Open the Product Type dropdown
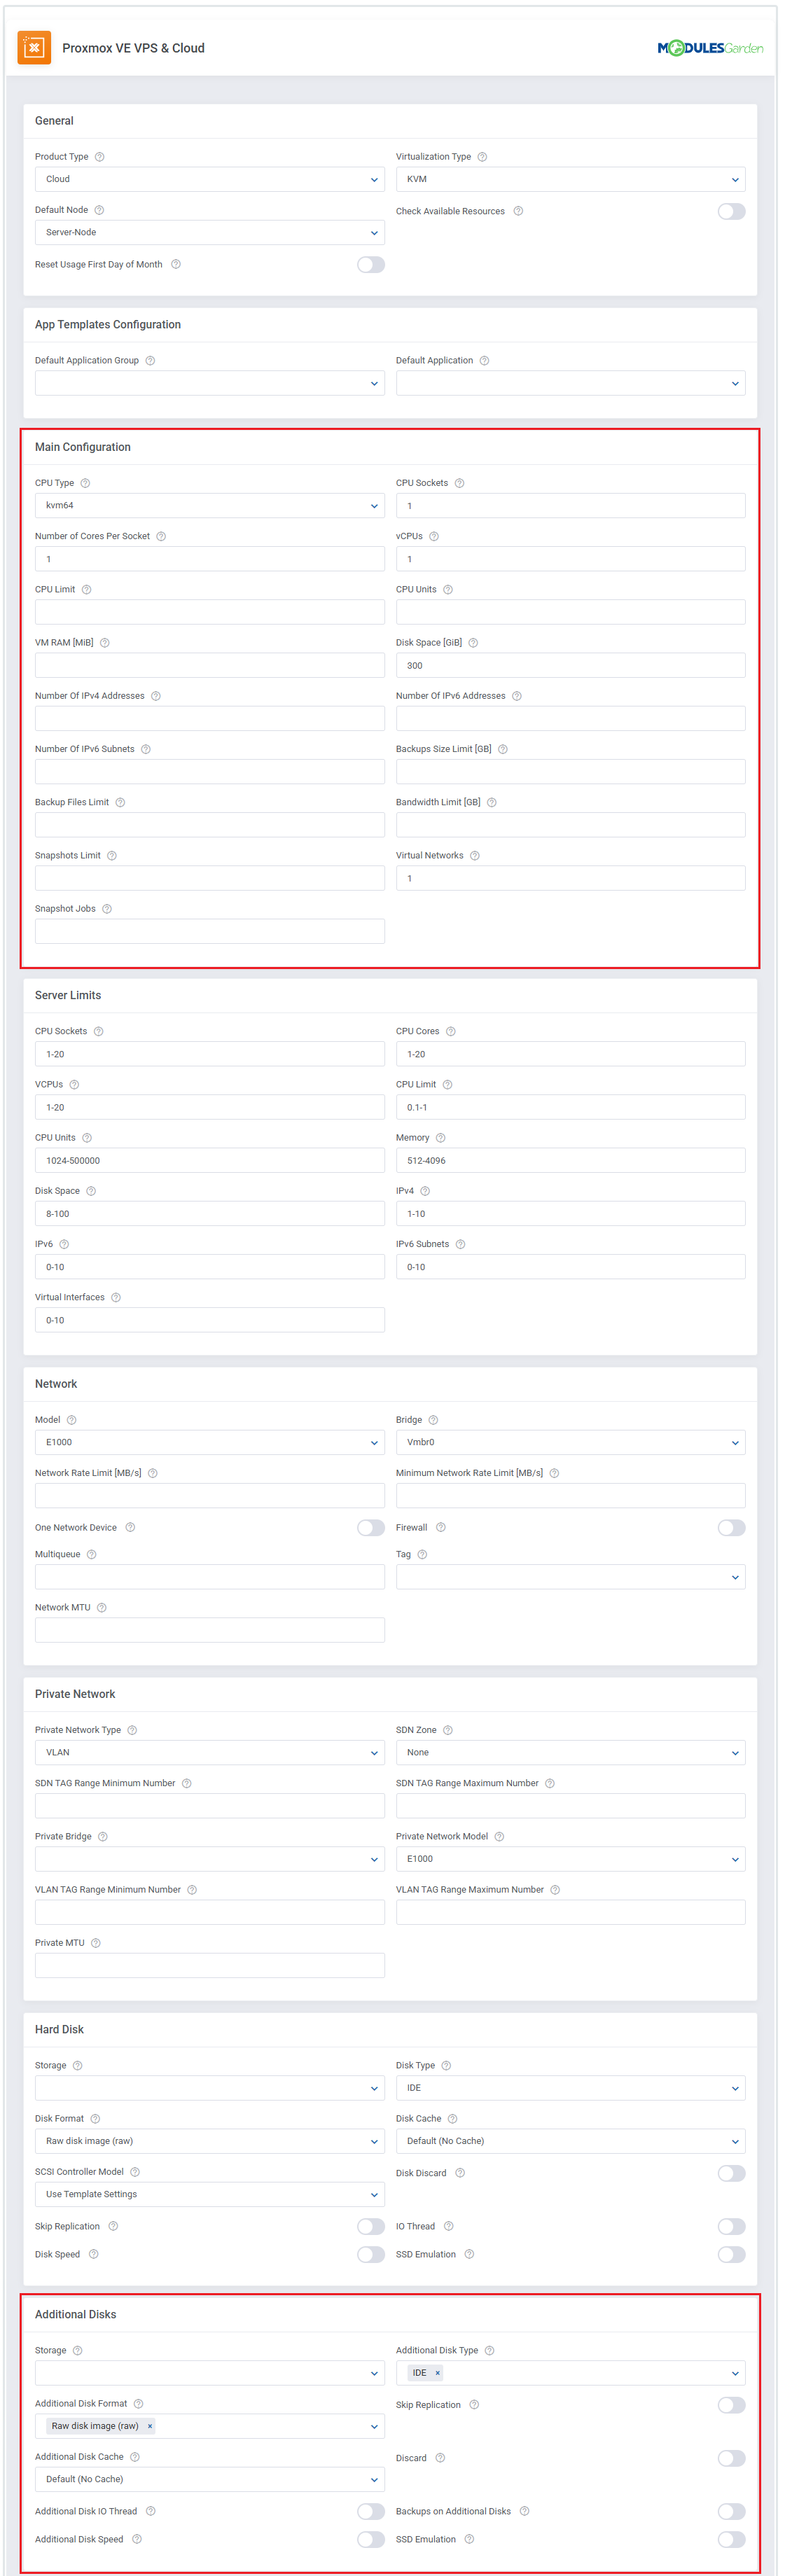The height and width of the screenshot is (2576, 785). click(x=210, y=179)
